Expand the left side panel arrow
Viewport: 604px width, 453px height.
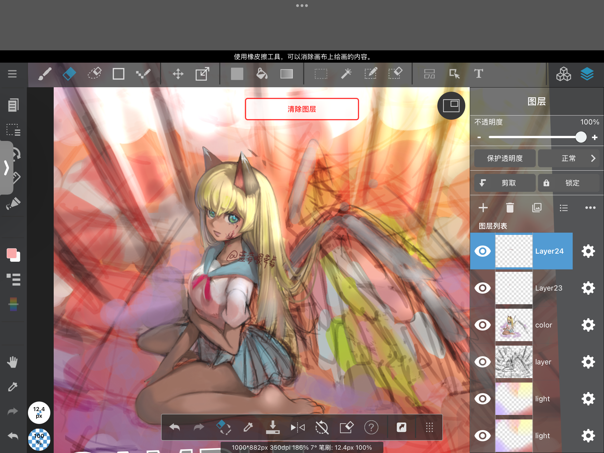[6, 168]
